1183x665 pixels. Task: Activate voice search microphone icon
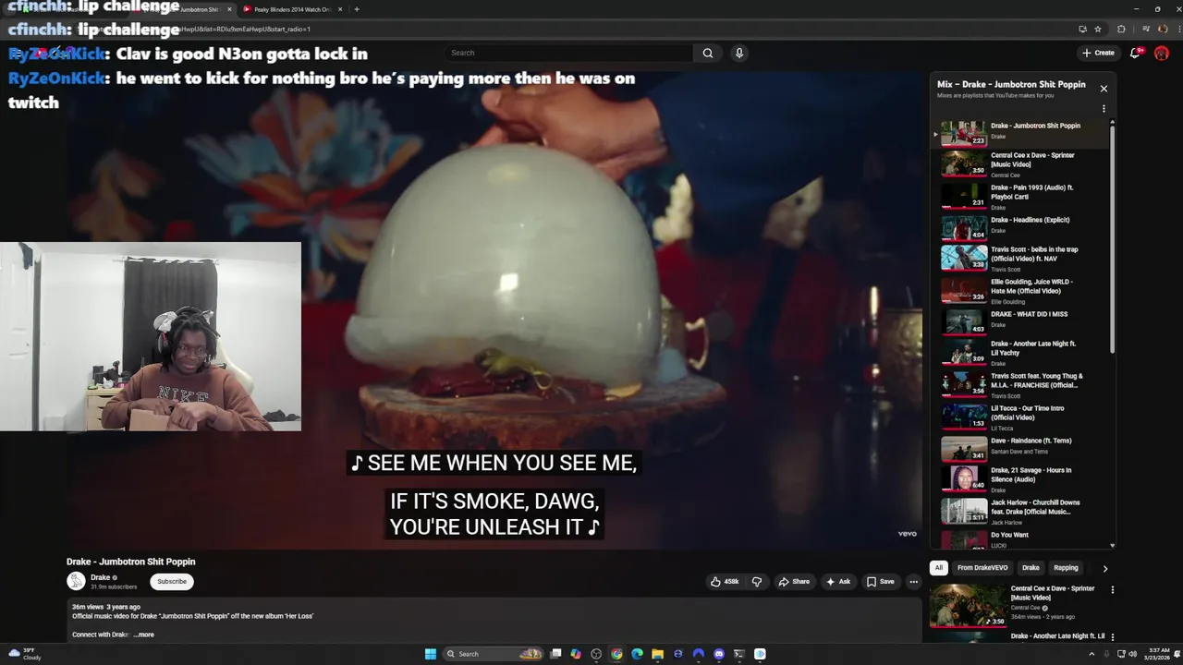739,53
